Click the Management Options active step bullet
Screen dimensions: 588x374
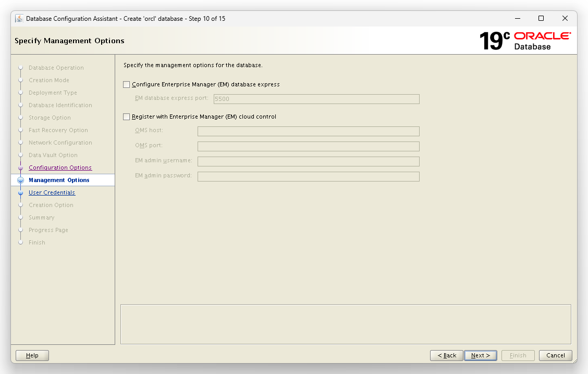[x=21, y=180]
